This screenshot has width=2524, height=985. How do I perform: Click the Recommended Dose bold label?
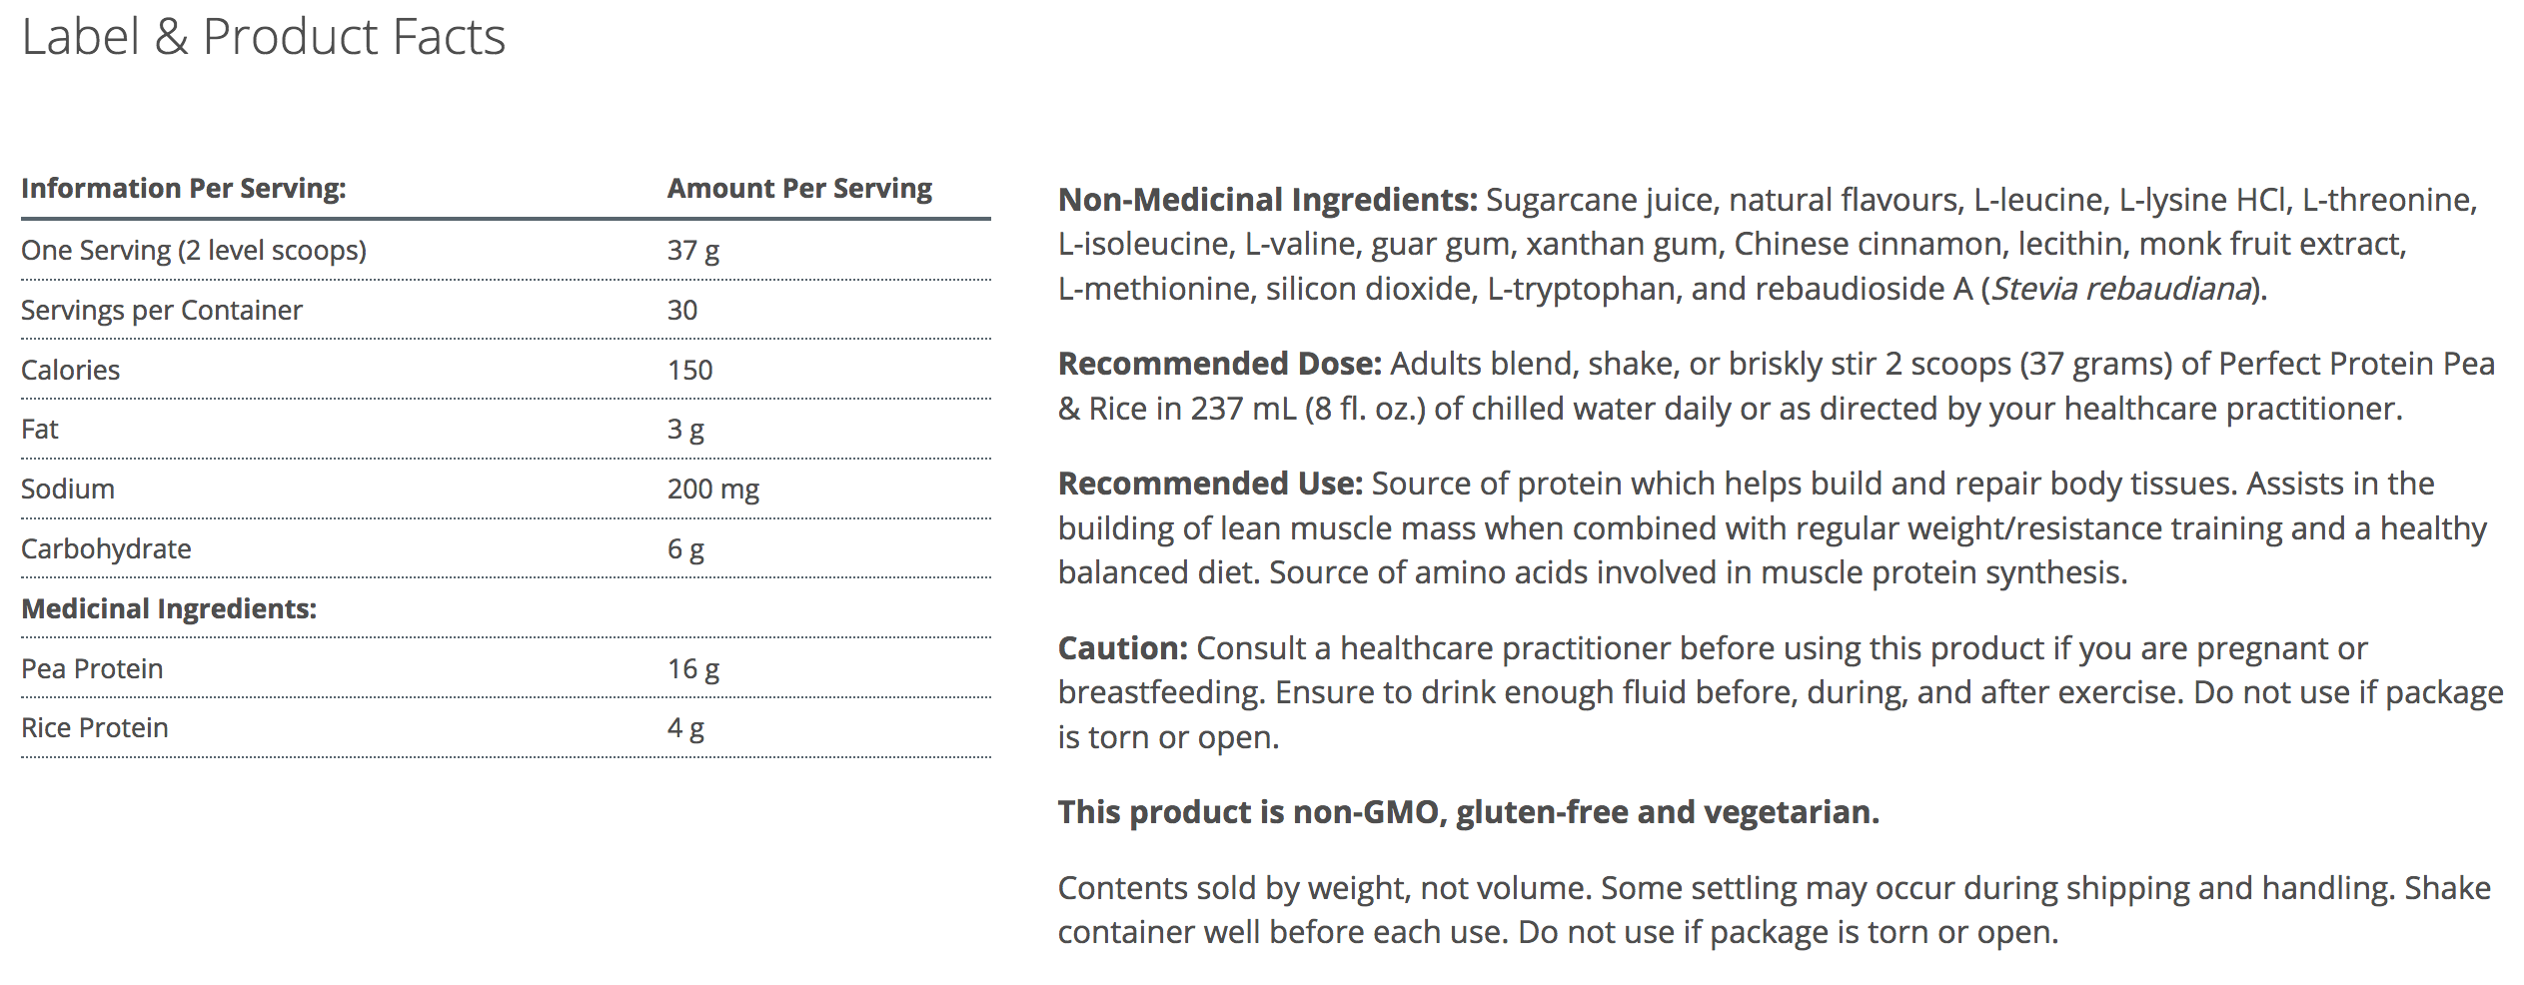point(1219,365)
